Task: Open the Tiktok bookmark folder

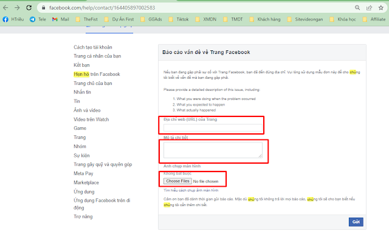Action: pyautogui.click(x=178, y=19)
